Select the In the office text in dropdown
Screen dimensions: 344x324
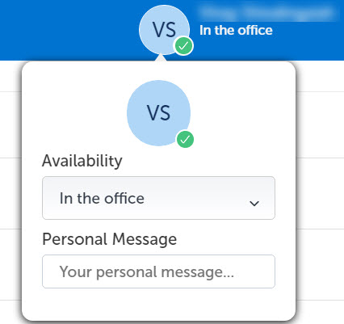tap(102, 199)
